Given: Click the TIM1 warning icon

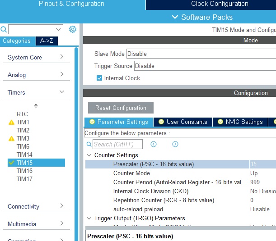Looking at the screenshot, I should point(11,123).
